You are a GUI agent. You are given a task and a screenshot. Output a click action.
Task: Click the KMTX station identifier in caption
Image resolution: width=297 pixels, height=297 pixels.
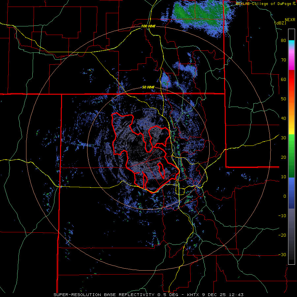coord(193,295)
